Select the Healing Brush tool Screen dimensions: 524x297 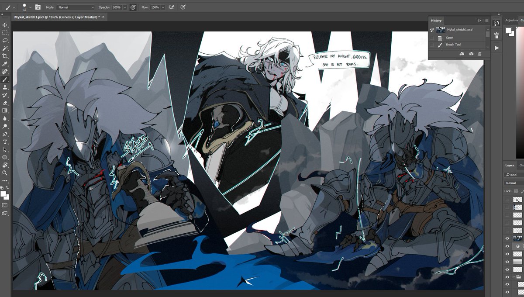click(5, 72)
